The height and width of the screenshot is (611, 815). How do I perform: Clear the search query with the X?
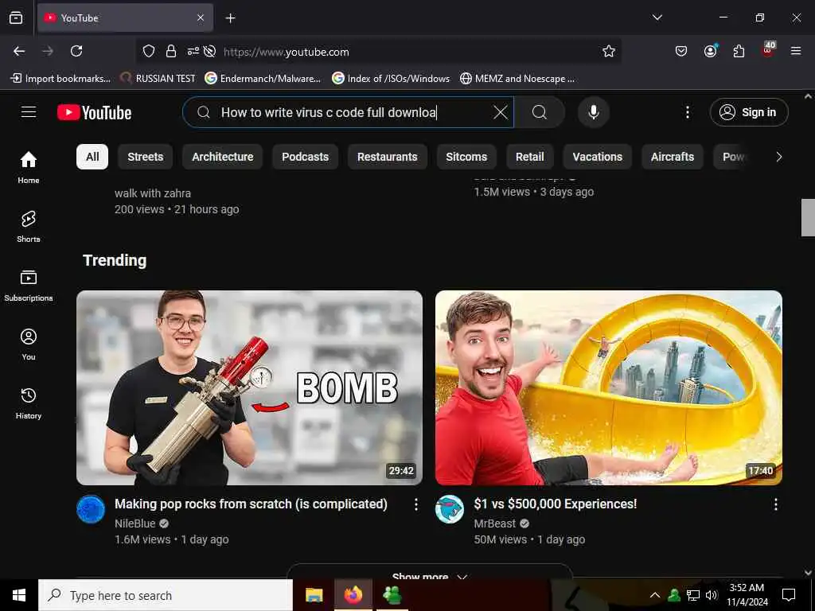coord(500,112)
